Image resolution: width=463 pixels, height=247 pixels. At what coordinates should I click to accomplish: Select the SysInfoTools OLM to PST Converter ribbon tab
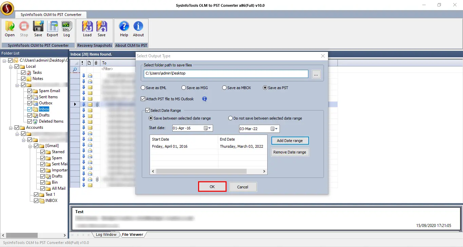[x=51, y=15]
